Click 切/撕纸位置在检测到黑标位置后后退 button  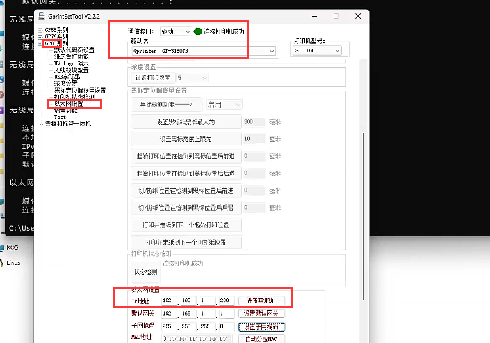tap(186, 208)
